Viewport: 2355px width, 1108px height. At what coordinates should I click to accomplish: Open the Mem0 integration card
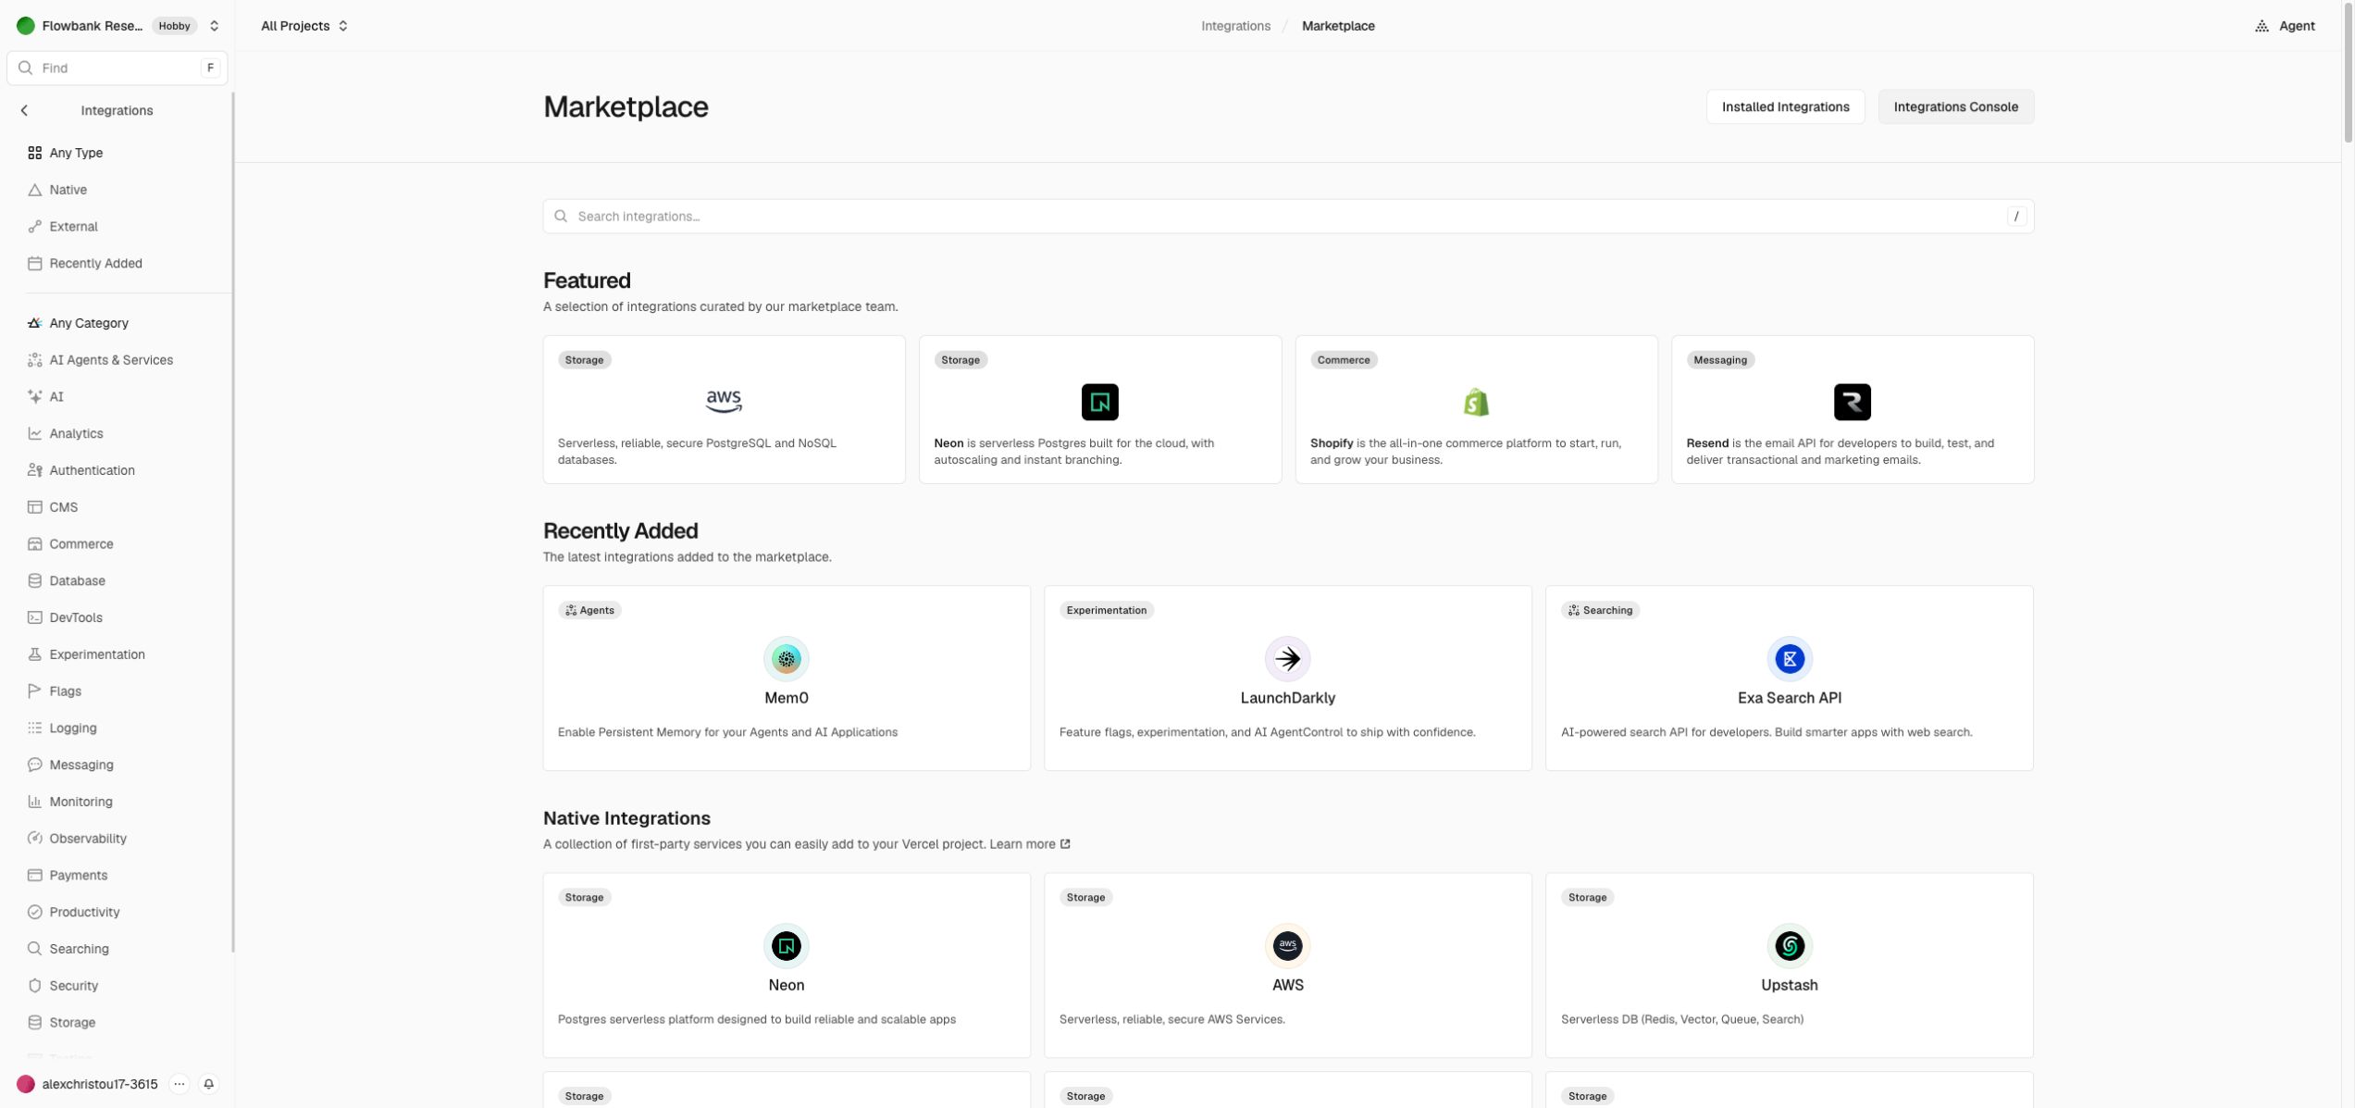[787, 678]
